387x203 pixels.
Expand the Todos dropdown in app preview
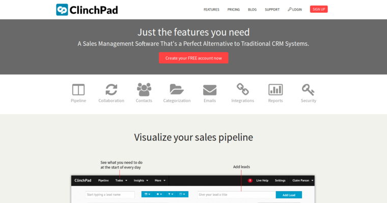121,180
